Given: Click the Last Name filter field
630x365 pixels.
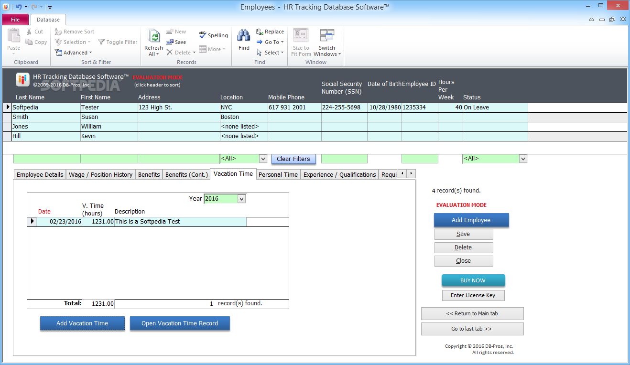Looking at the screenshot, I should pos(47,159).
